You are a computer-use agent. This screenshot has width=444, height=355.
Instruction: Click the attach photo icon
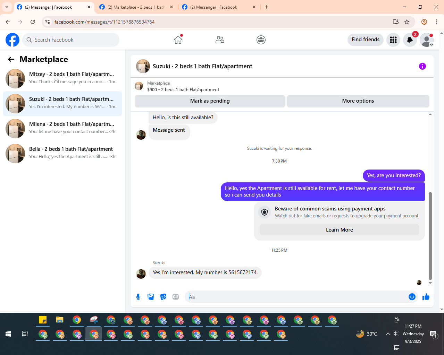coord(151,297)
